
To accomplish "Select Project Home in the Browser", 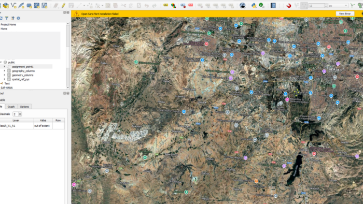I will [8, 24].
